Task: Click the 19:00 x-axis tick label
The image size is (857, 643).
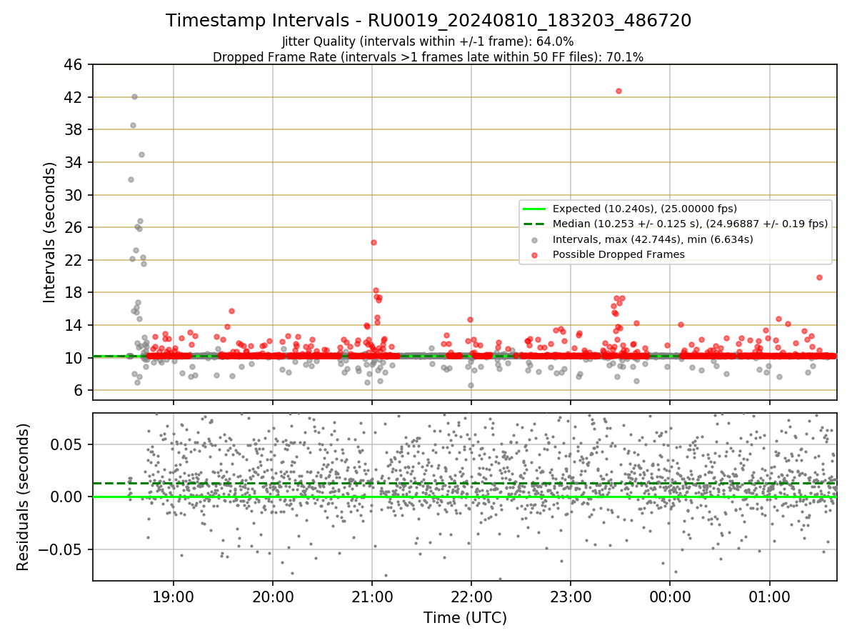Action: (x=174, y=596)
